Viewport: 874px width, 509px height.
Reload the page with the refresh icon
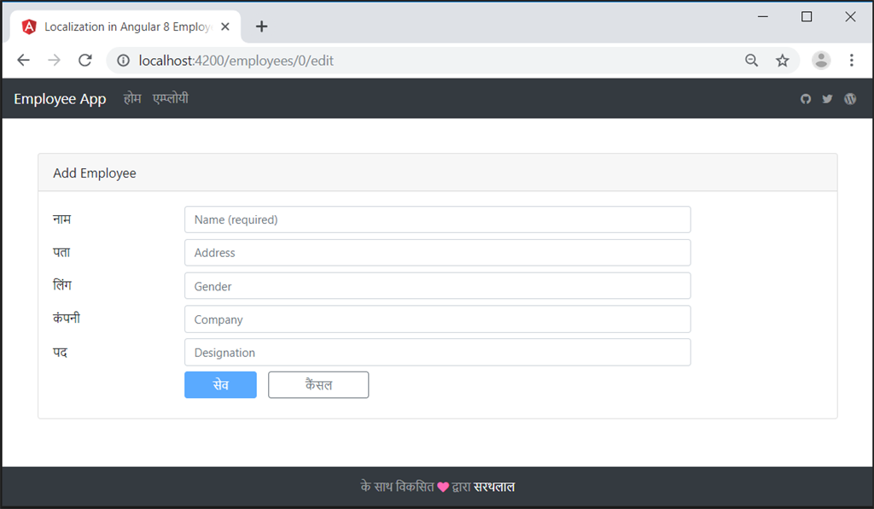tap(84, 61)
